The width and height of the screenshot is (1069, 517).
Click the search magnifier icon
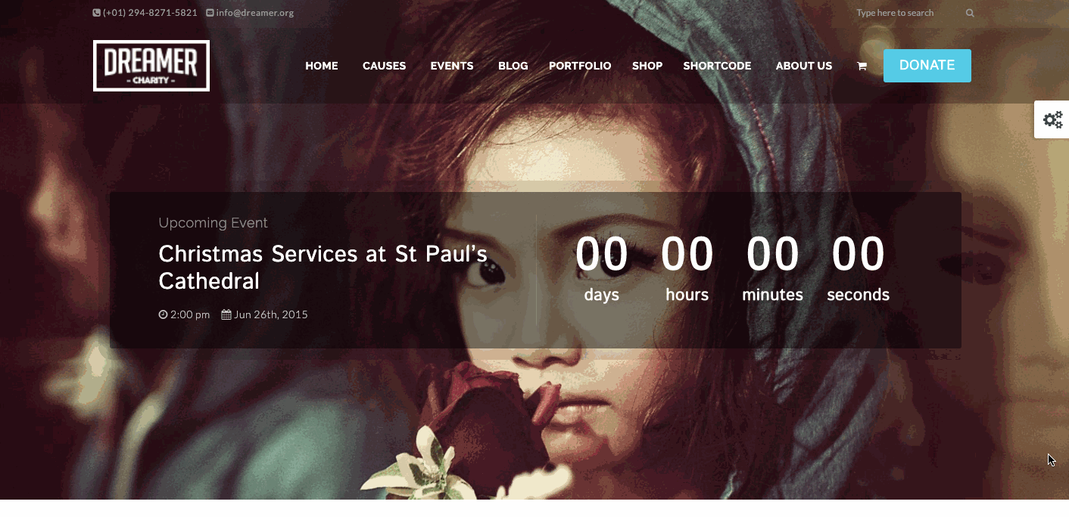point(970,13)
